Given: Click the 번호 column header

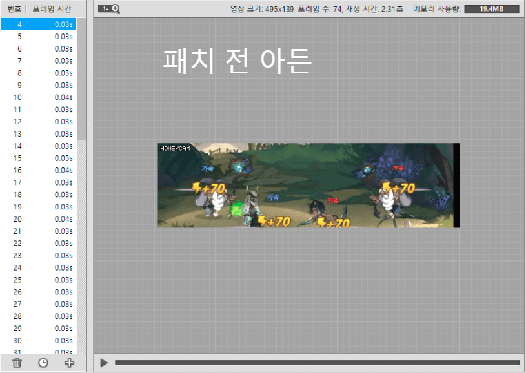Looking at the screenshot, I should (14, 9).
